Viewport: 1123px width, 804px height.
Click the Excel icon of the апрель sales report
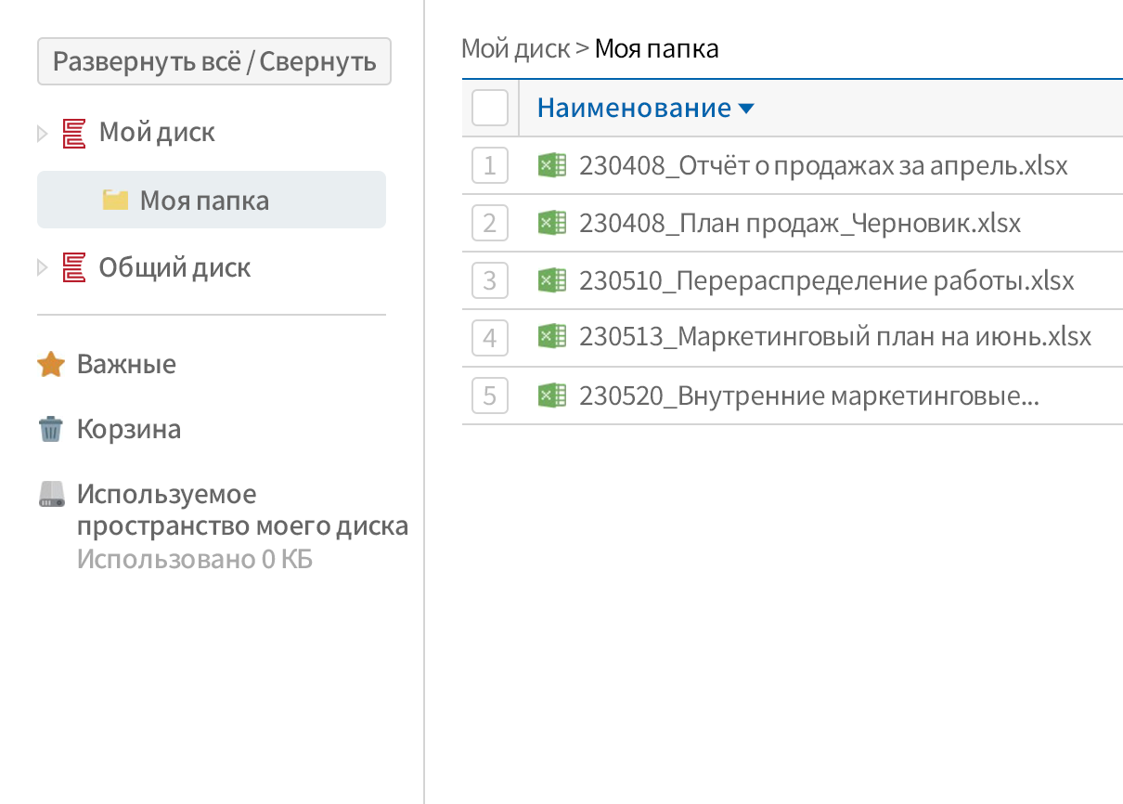[x=551, y=165]
